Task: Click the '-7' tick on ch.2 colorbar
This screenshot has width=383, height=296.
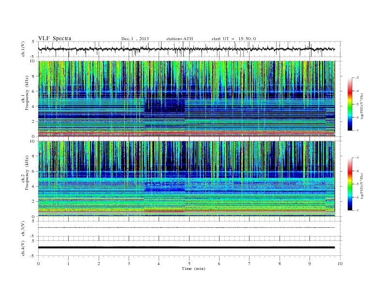Action: [x=357, y=210]
